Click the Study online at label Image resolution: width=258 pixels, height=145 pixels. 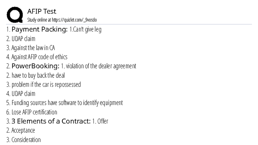39,20
